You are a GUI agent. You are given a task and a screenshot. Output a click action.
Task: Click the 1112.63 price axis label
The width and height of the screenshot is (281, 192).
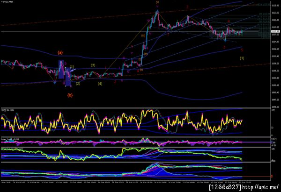[275, 49]
